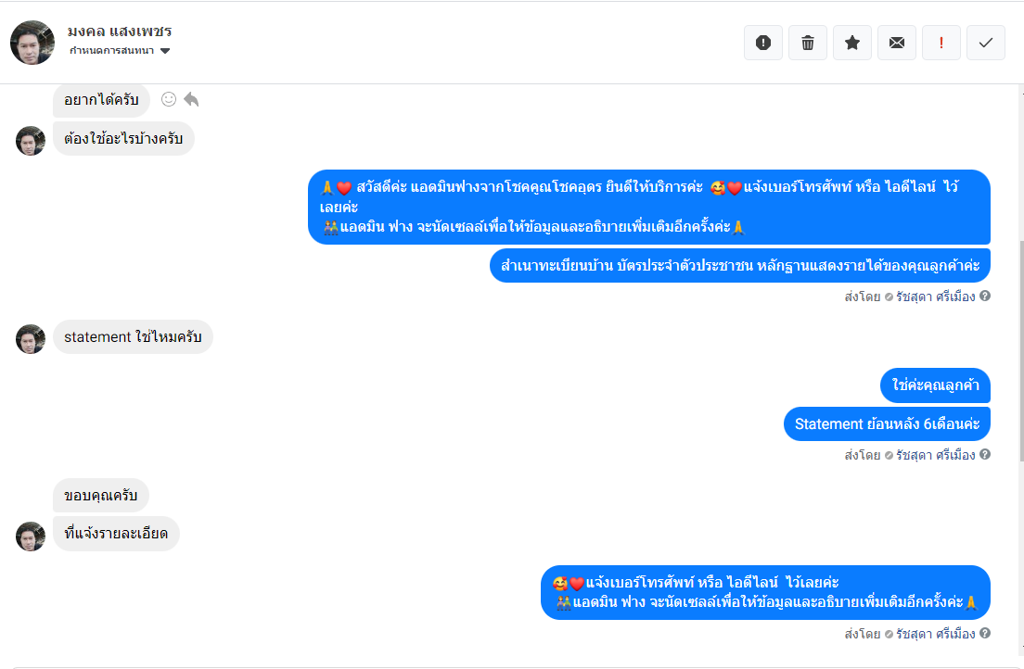
Task: Toggle the star follow-up button
Action: [x=852, y=43]
